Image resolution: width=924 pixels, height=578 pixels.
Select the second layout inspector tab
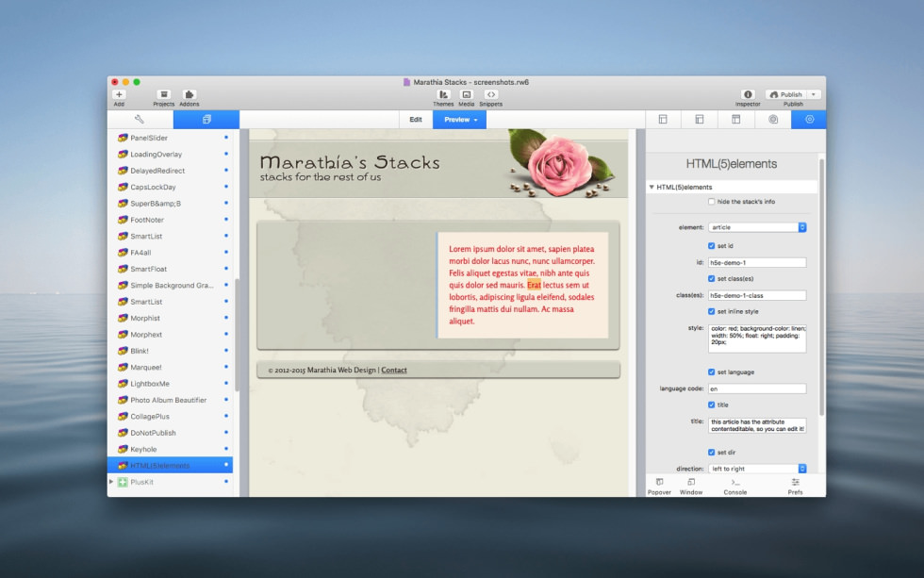click(x=700, y=120)
